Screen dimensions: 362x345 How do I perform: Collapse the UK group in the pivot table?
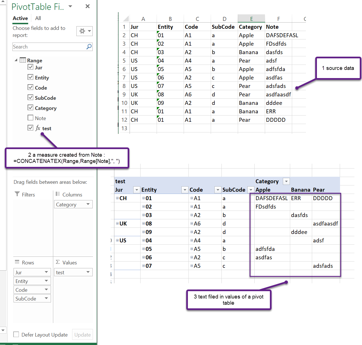pyautogui.click(x=117, y=224)
